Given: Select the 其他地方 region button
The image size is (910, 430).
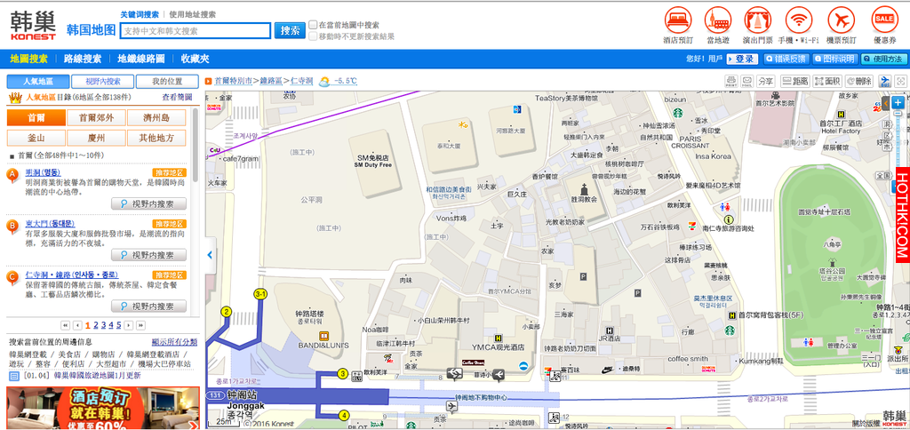Looking at the screenshot, I should click(156, 138).
